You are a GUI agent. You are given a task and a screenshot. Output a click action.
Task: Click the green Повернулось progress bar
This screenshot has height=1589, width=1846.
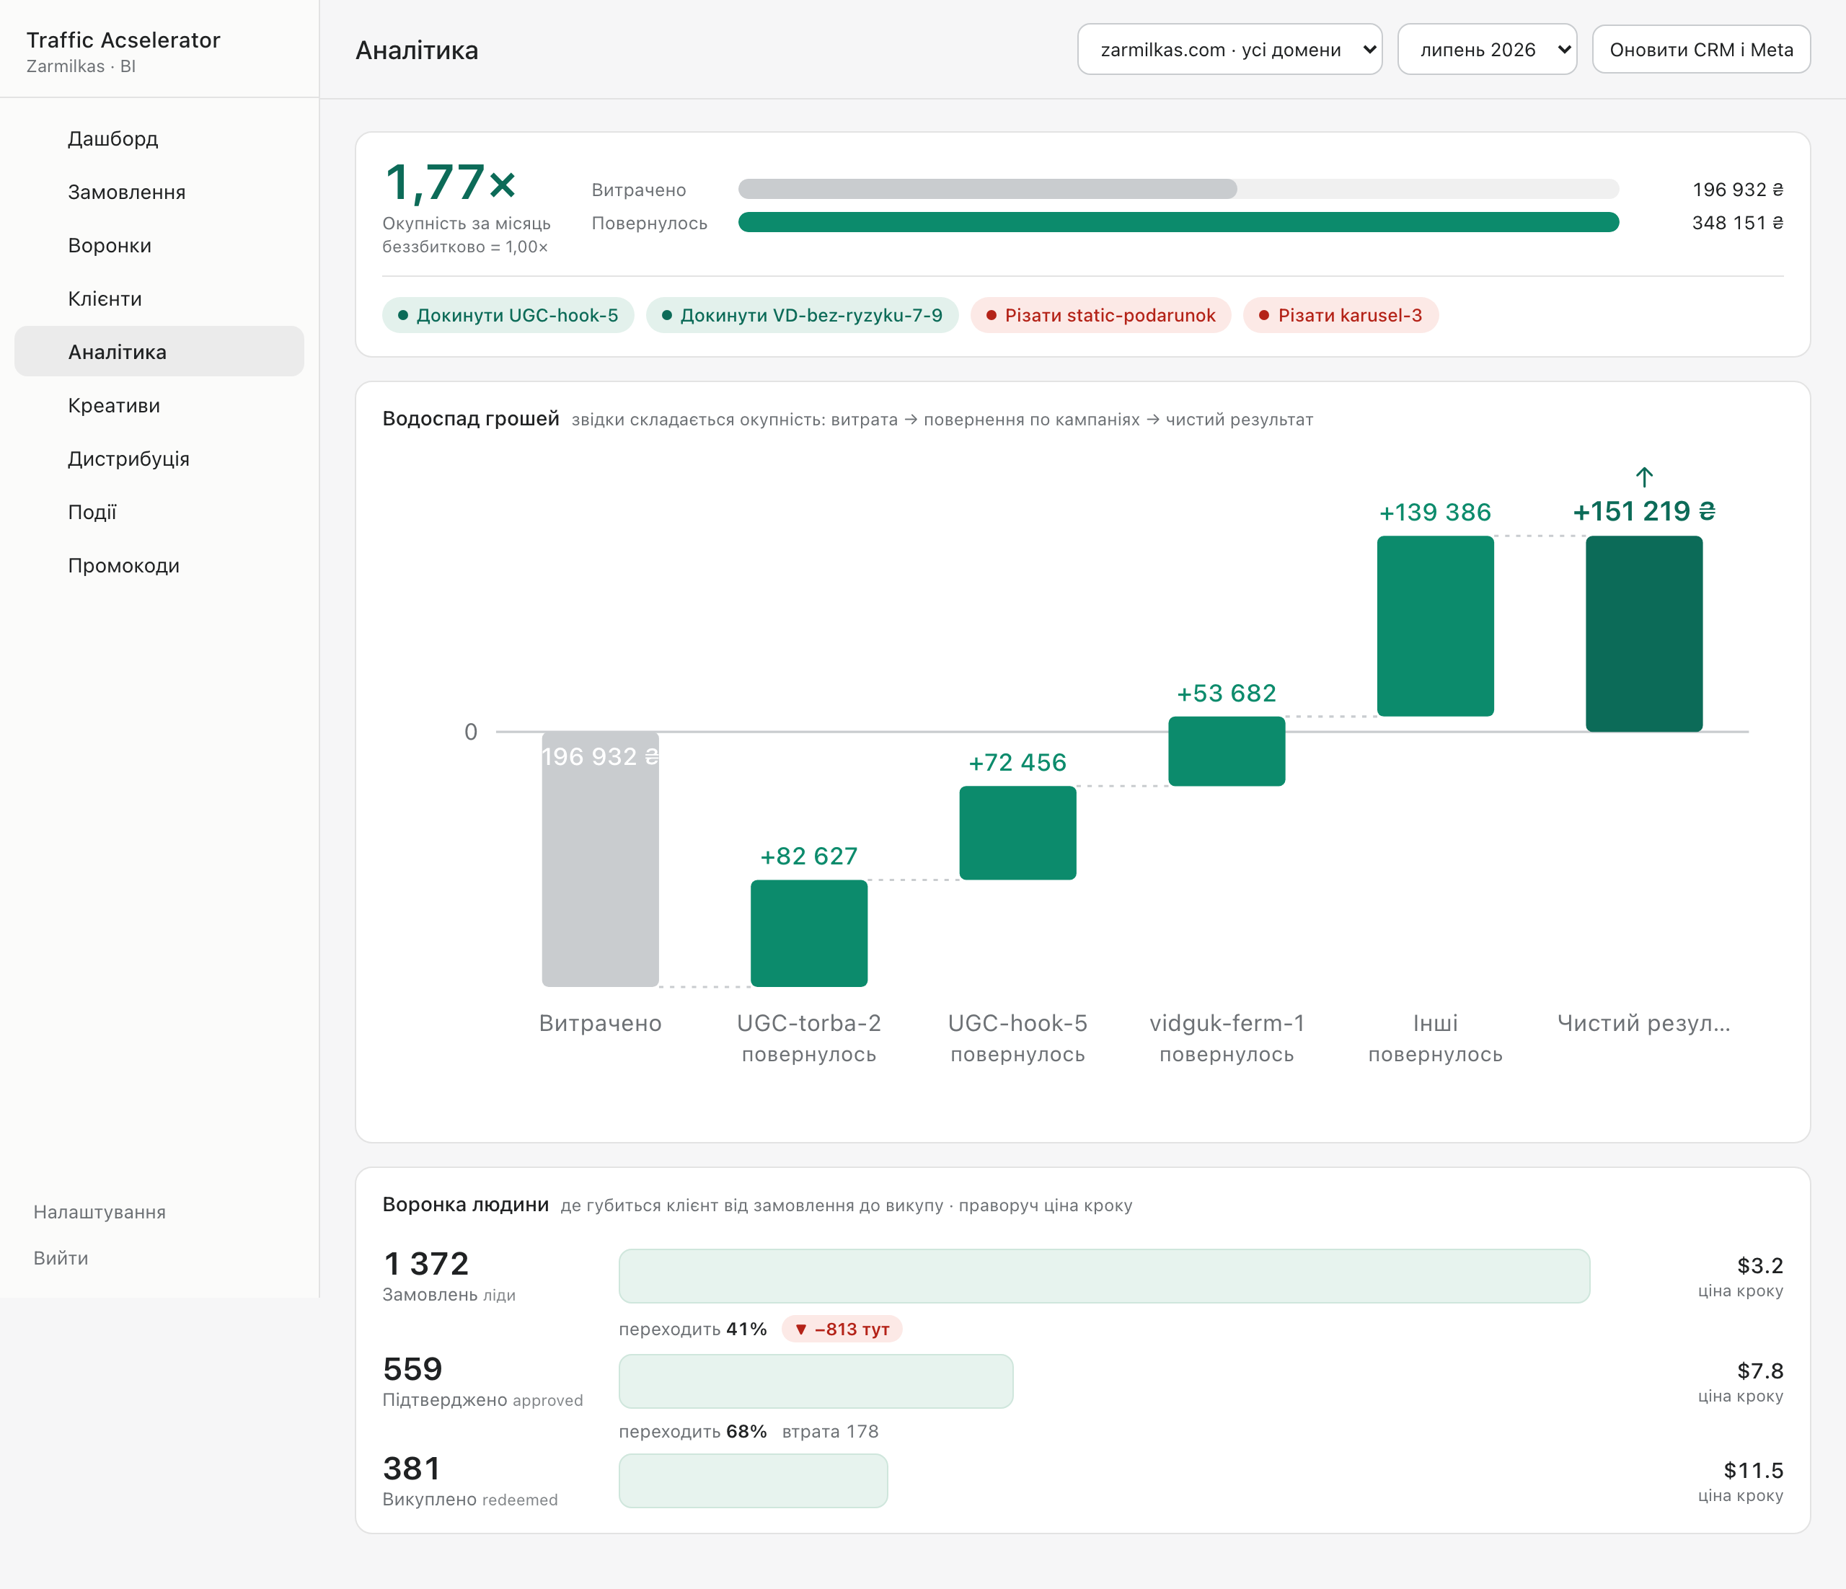pos(1179,223)
